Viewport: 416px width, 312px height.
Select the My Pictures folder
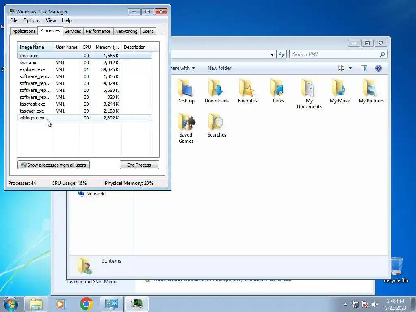tap(371, 91)
